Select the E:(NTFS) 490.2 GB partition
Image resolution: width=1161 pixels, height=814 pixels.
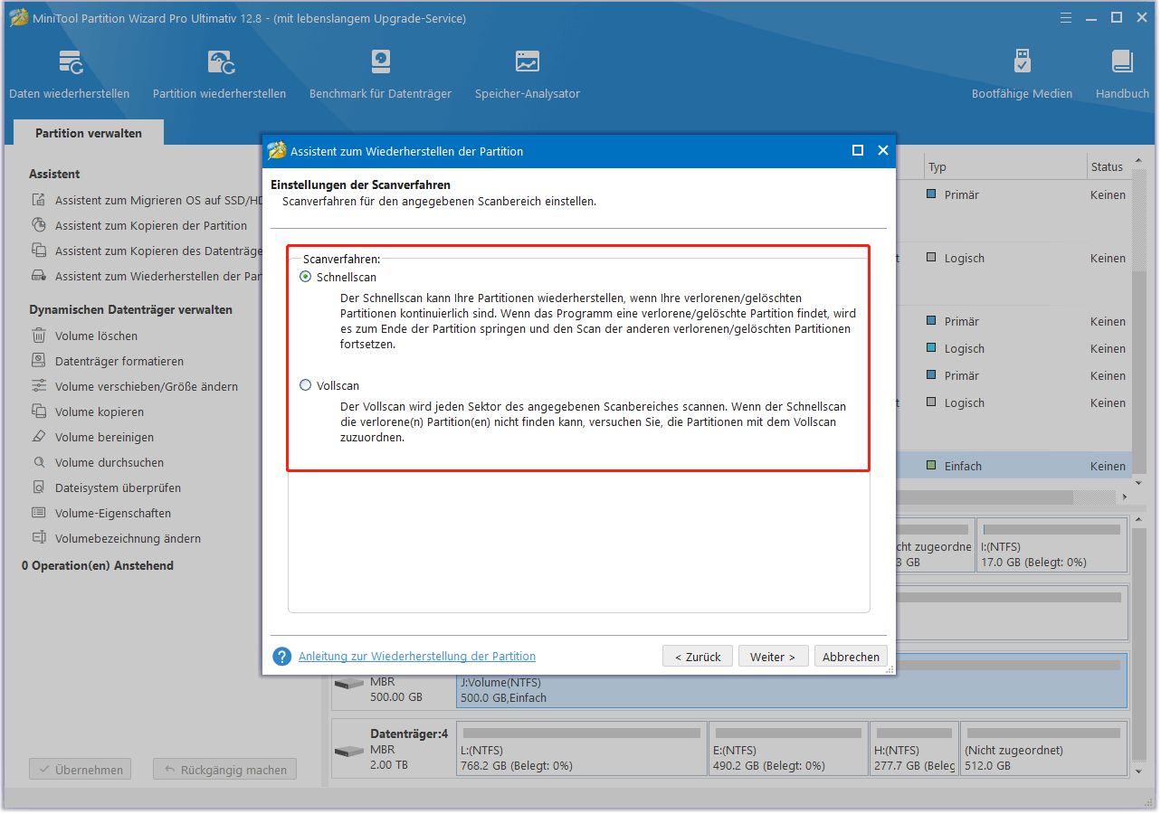(x=789, y=748)
